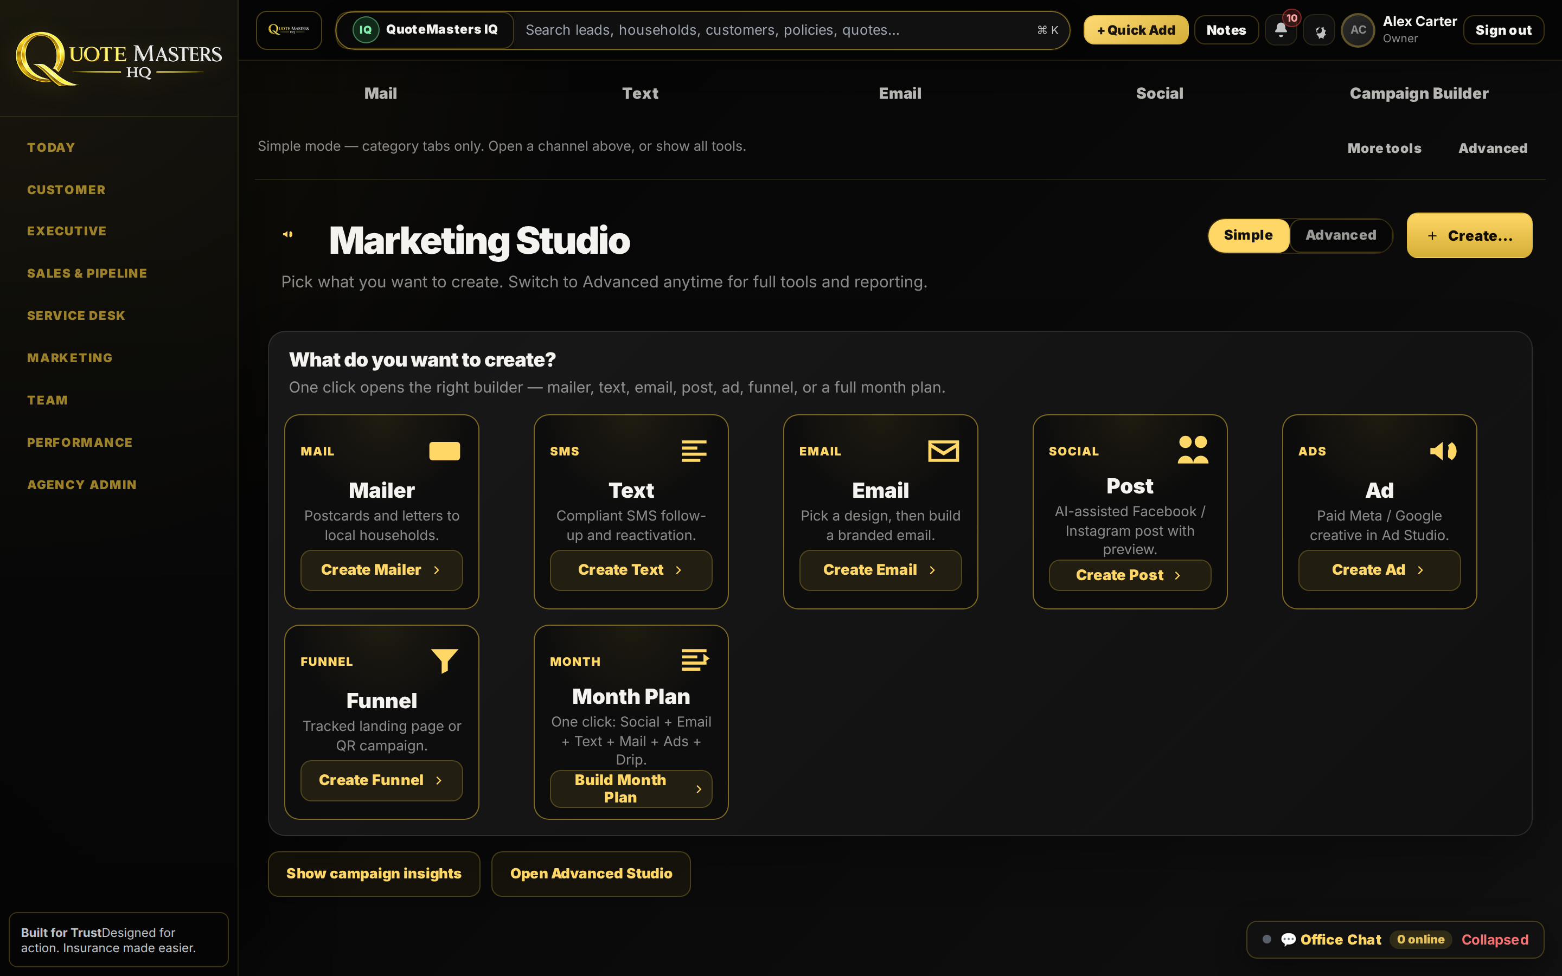Click the chevron on Build Month Plan

pos(699,789)
